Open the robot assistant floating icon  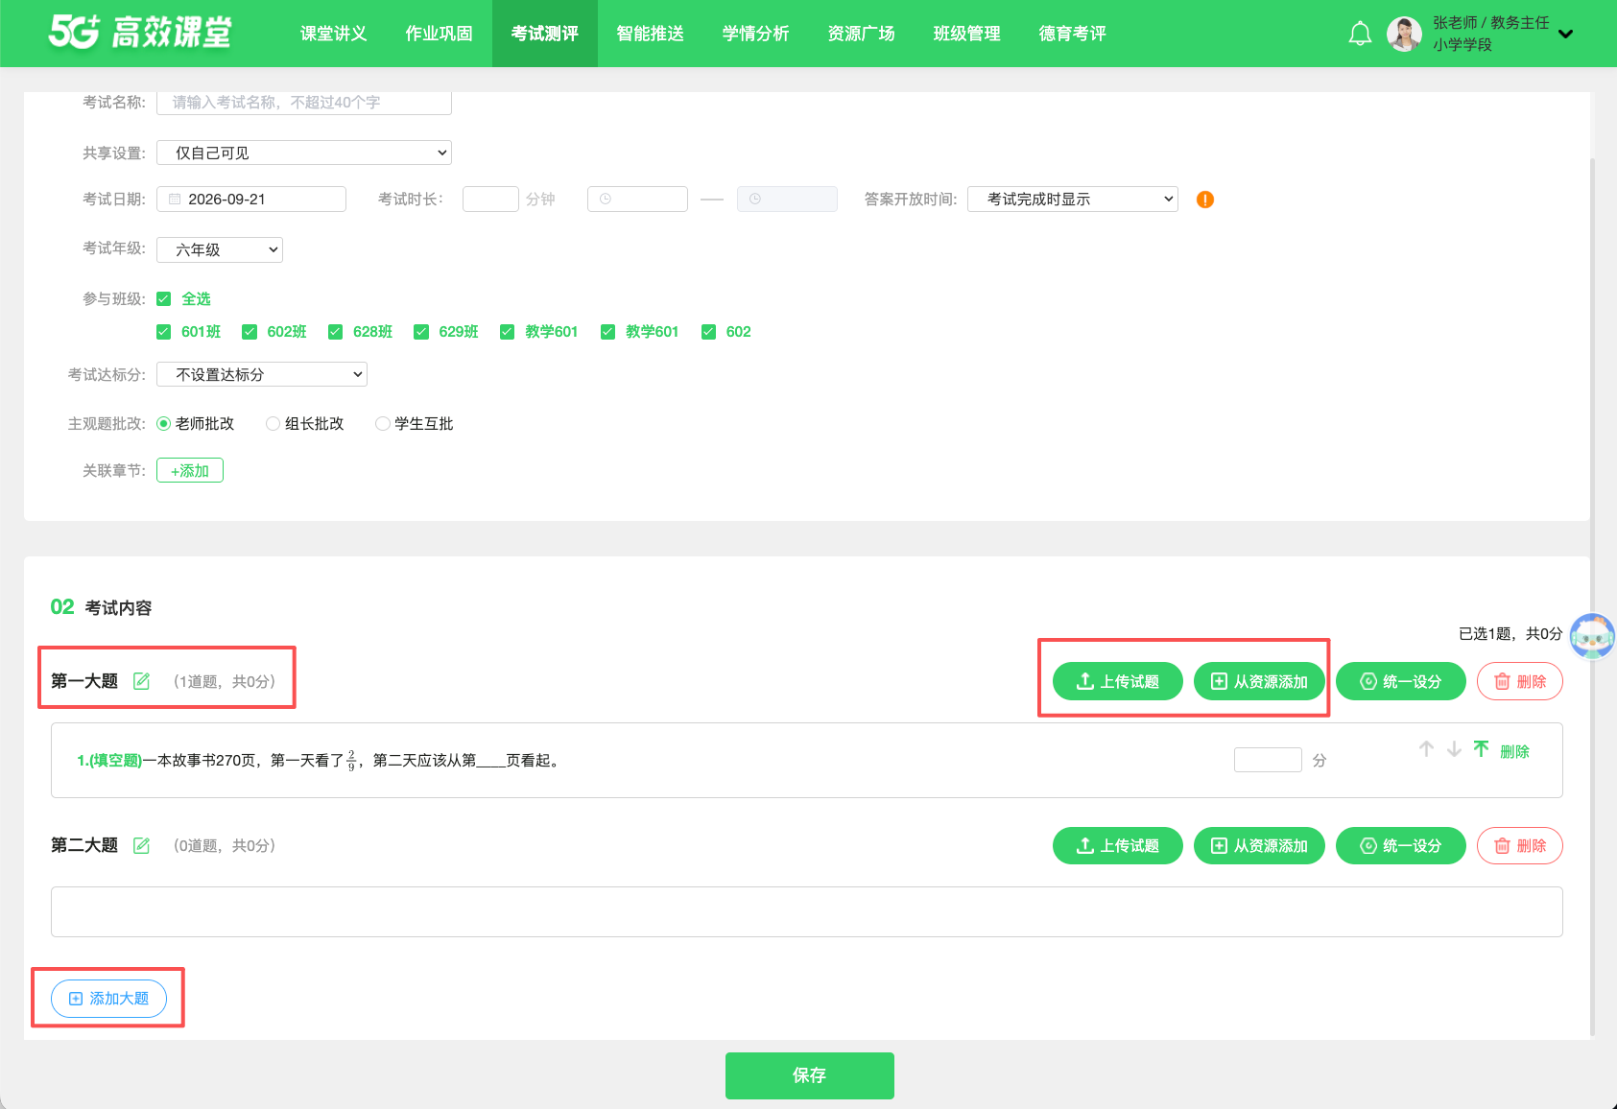(1593, 636)
